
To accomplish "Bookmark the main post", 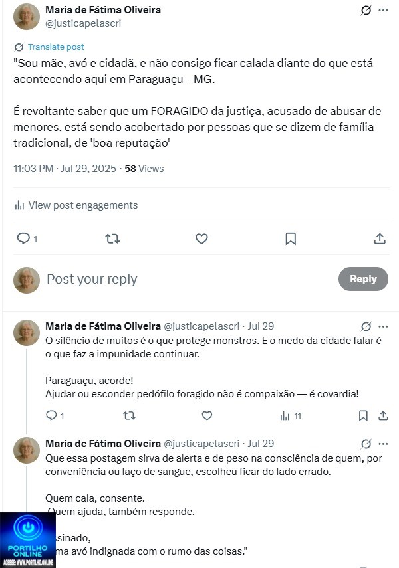I will (x=291, y=238).
